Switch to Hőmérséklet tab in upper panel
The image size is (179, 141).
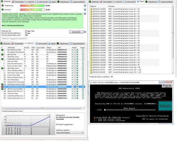pos(18,2)
